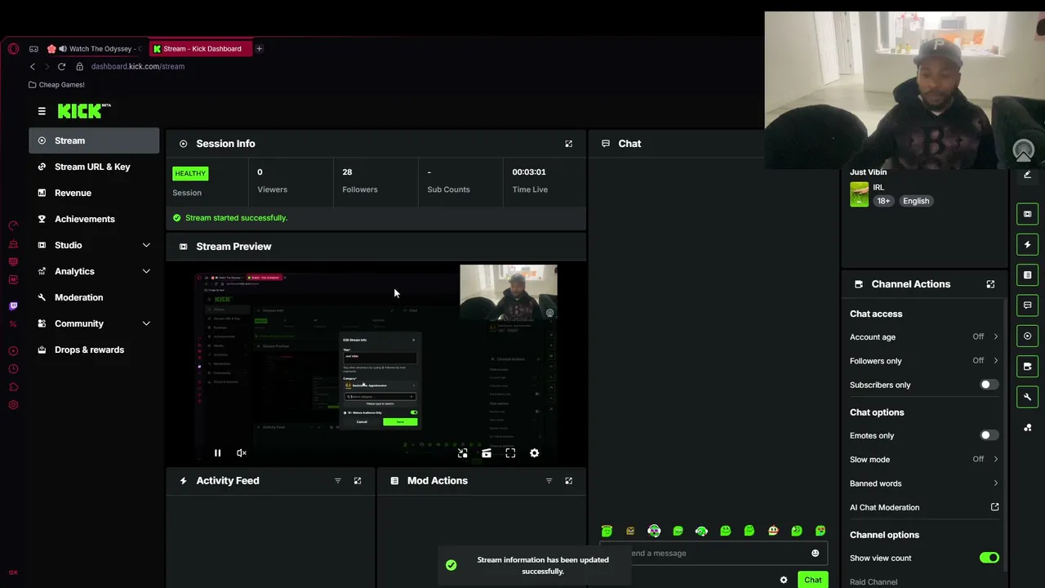The image size is (1045, 588).
Task: Open Twitch in the Opera GX sidebar
Action: pos(13,305)
